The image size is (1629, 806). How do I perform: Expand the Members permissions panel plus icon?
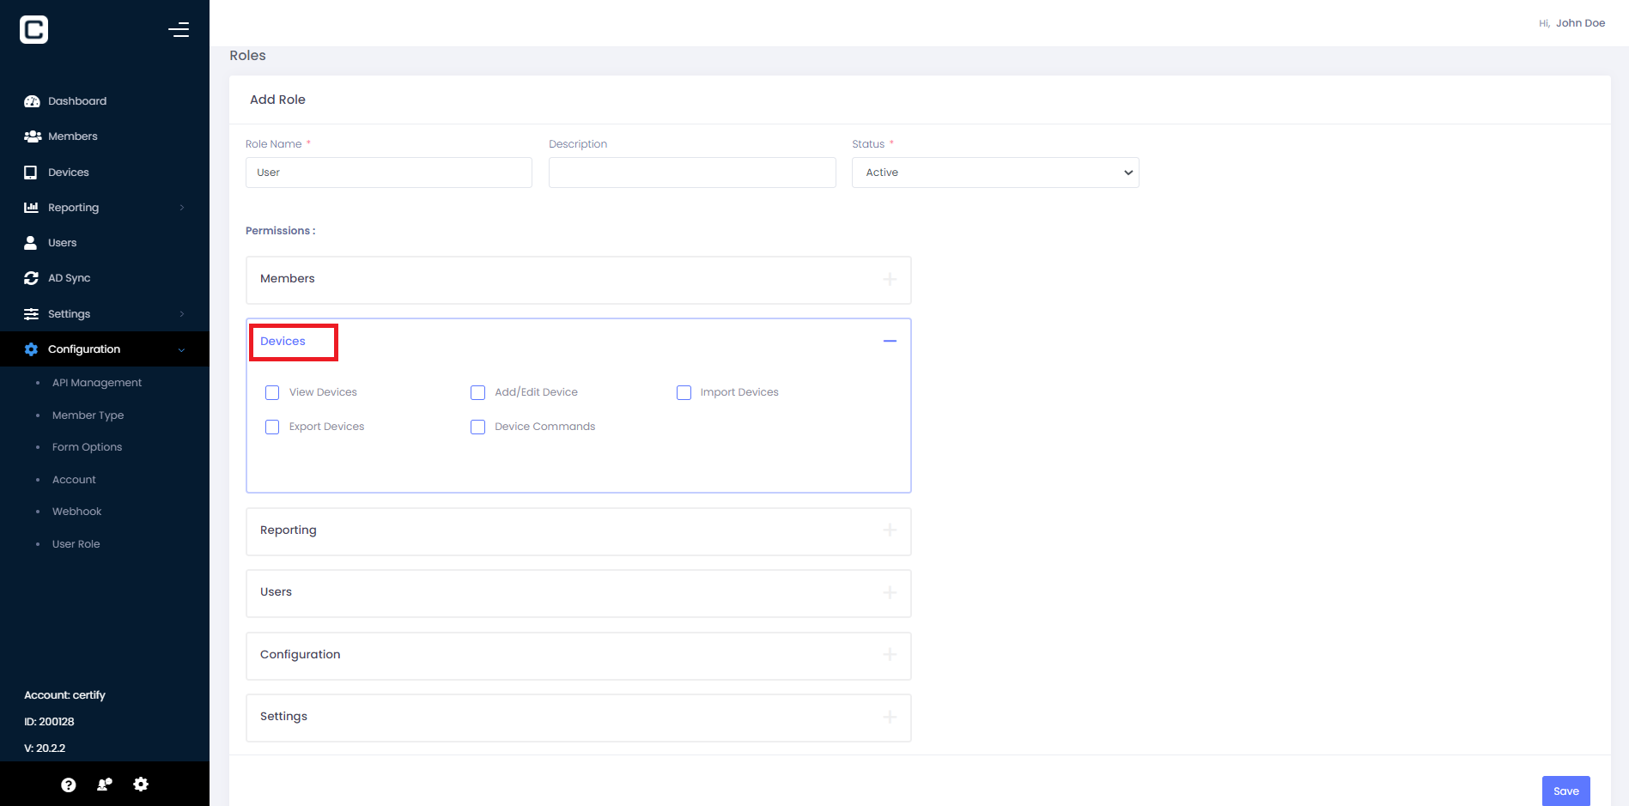click(890, 279)
